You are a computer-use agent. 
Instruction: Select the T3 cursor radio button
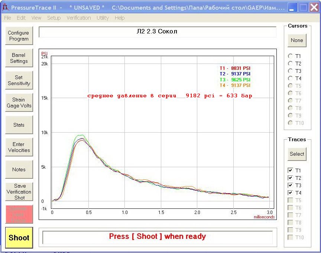(290, 71)
